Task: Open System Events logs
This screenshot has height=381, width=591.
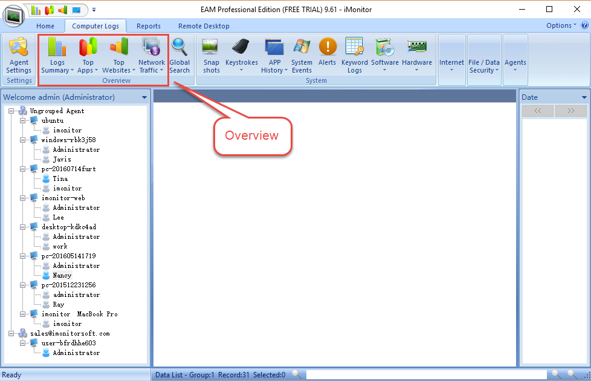Action: coord(302,56)
